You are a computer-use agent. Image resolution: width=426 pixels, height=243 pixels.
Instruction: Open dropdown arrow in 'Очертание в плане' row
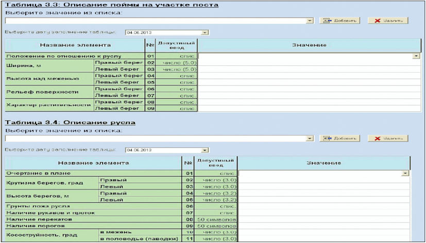405,174
